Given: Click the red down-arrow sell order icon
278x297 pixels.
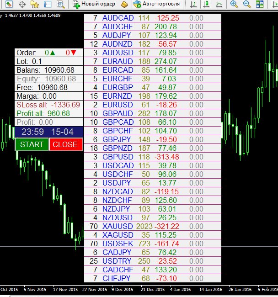Looking at the screenshot, I should [x=73, y=53].
